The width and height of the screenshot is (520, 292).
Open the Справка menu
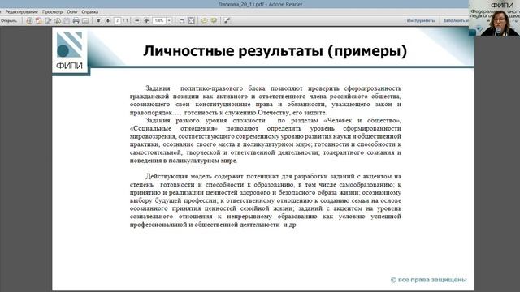[x=90, y=11]
